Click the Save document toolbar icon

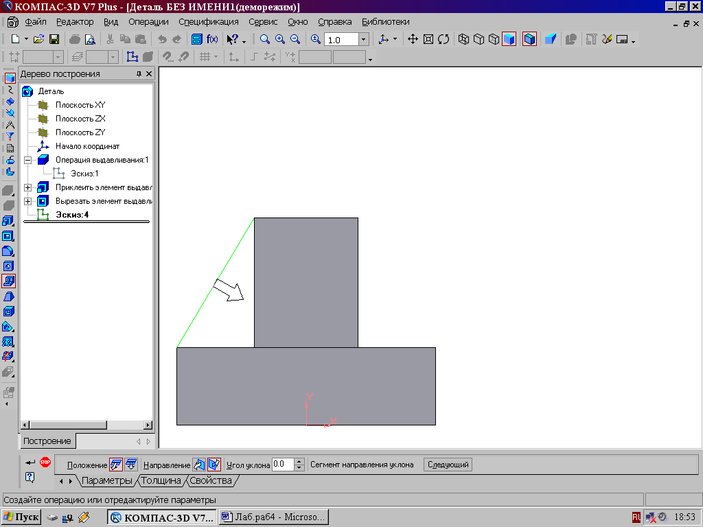click(x=54, y=40)
